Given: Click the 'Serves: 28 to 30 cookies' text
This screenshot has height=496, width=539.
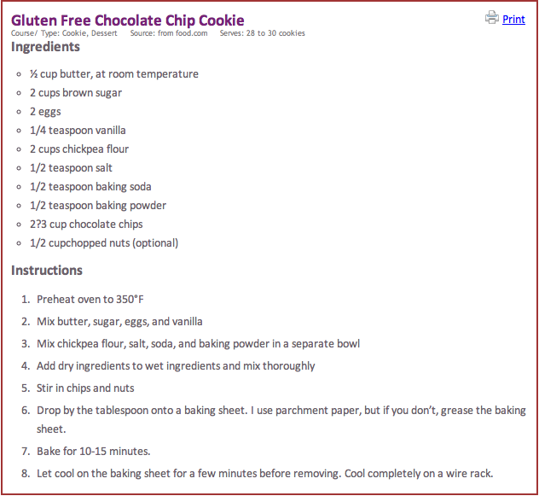Looking at the screenshot, I should click(263, 33).
